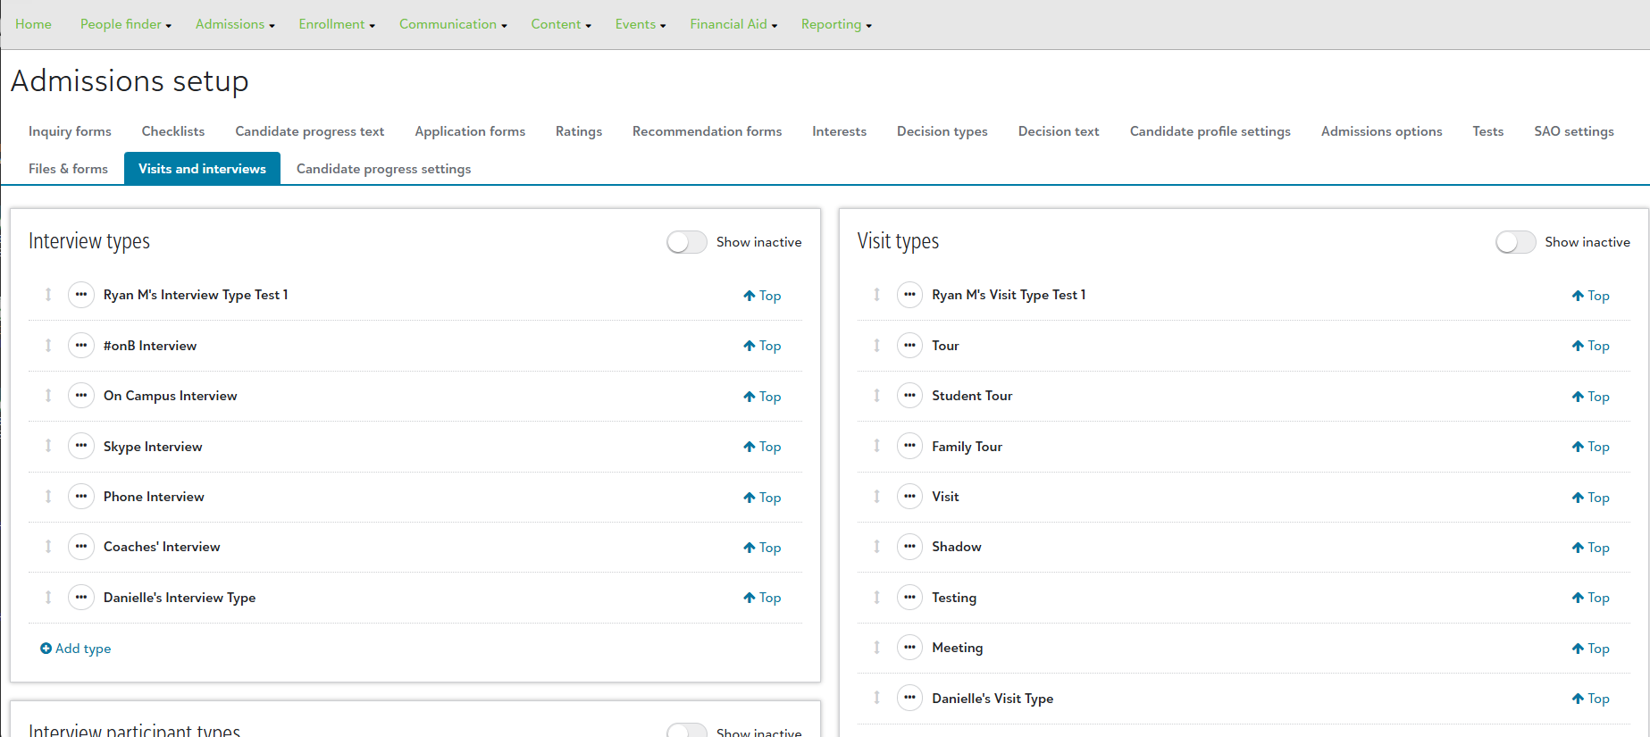
Task: Open the Candidate profile settings tab
Action: coord(1210,131)
